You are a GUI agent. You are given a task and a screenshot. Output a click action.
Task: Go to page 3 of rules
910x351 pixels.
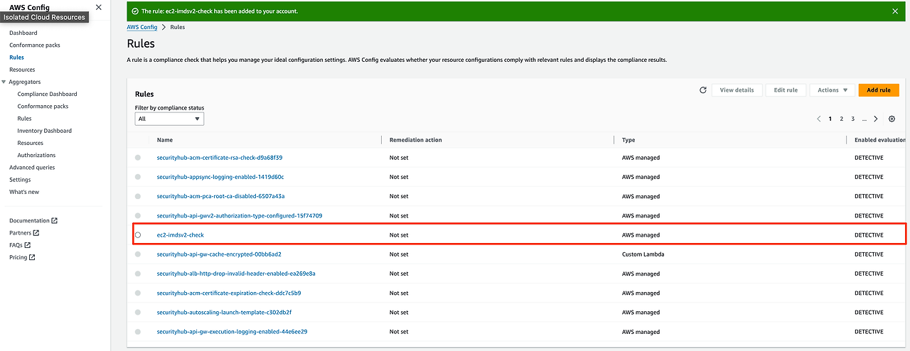pos(853,119)
